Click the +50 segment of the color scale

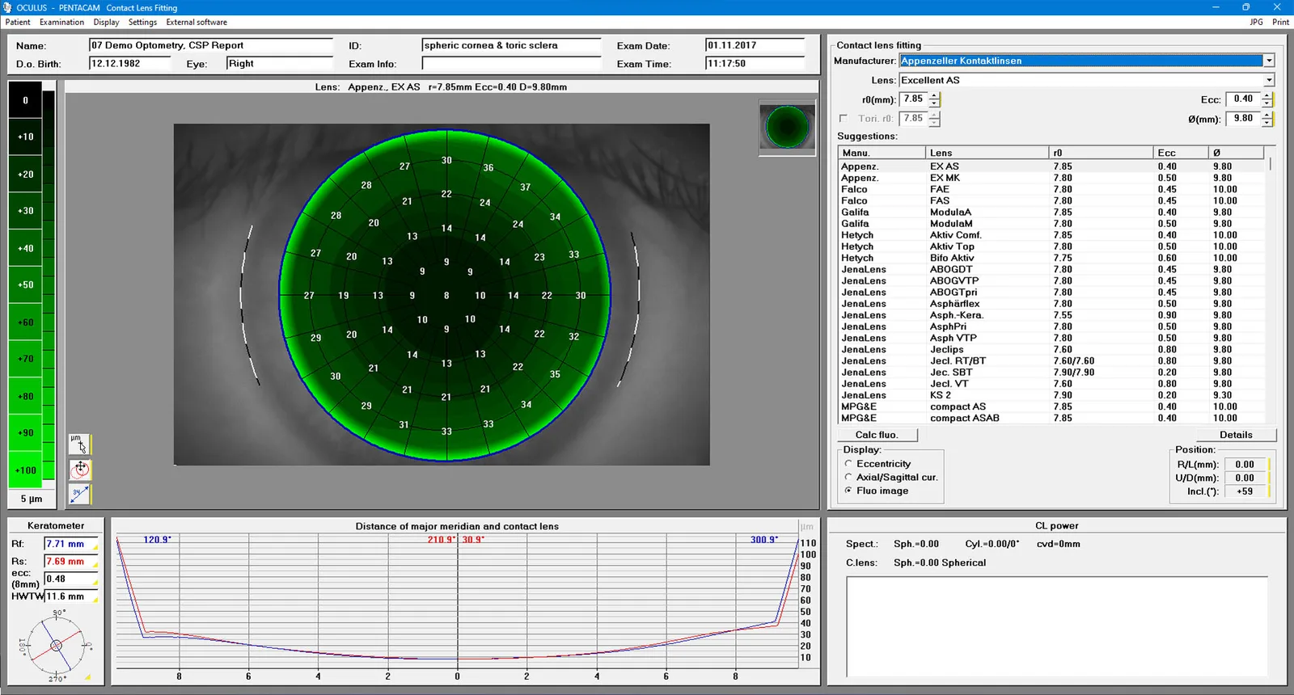25,284
